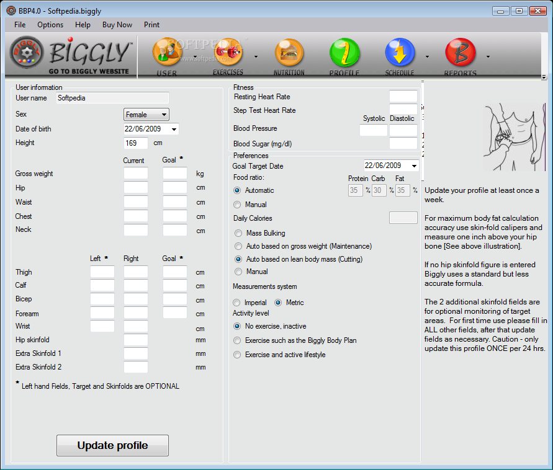Expand the User toolbar dropdown arrow
Viewport: 553px width, 470px height.
pos(196,56)
